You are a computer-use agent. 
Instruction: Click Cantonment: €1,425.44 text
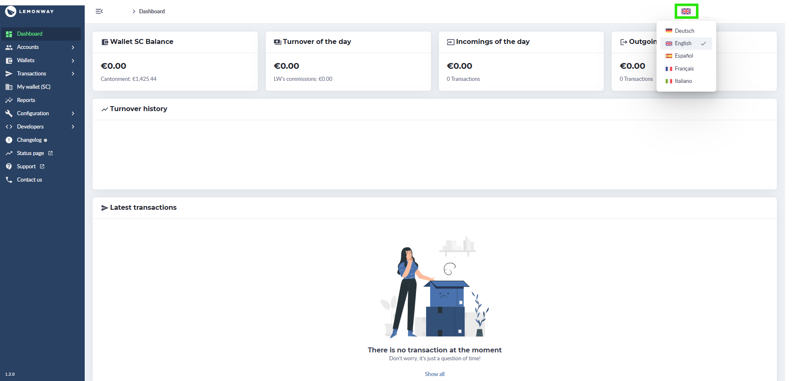(x=129, y=79)
